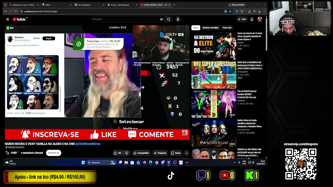Open browser downloads icon
The image size is (333, 187).
[x=249, y=11]
